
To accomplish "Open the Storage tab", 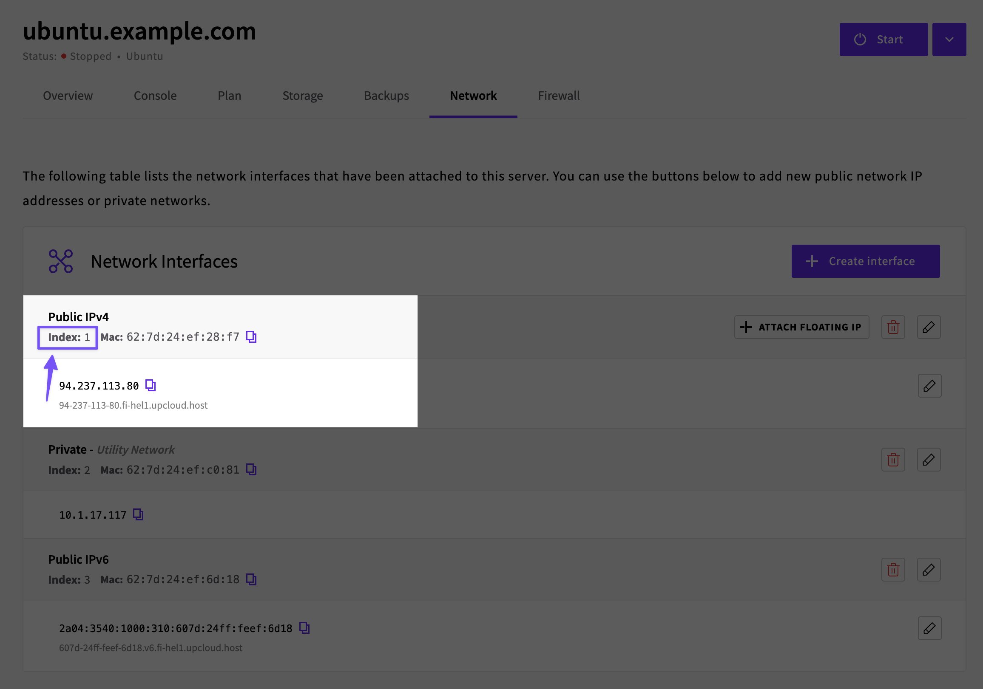I will (302, 96).
